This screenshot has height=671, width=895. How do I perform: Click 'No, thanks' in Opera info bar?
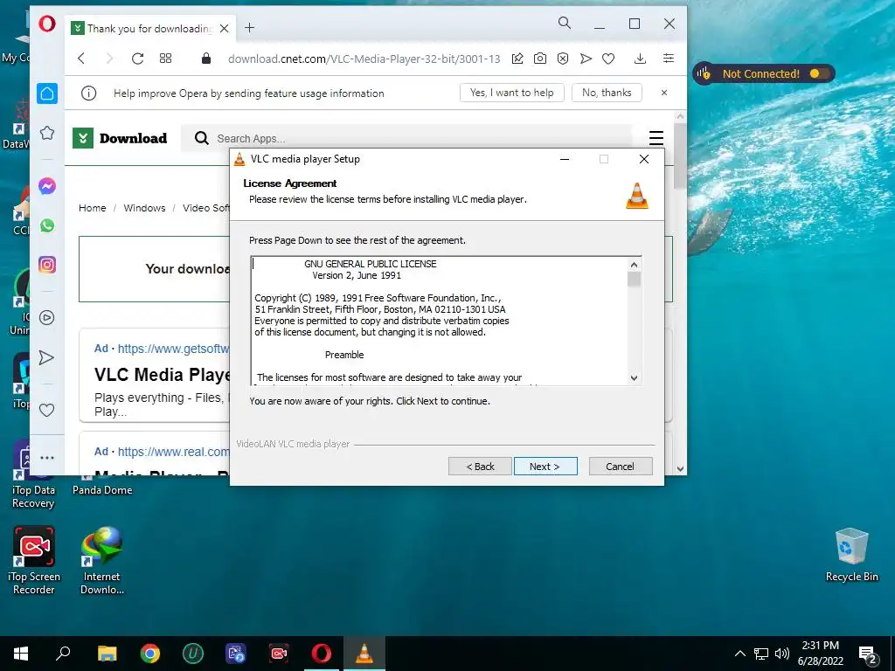click(x=607, y=93)
